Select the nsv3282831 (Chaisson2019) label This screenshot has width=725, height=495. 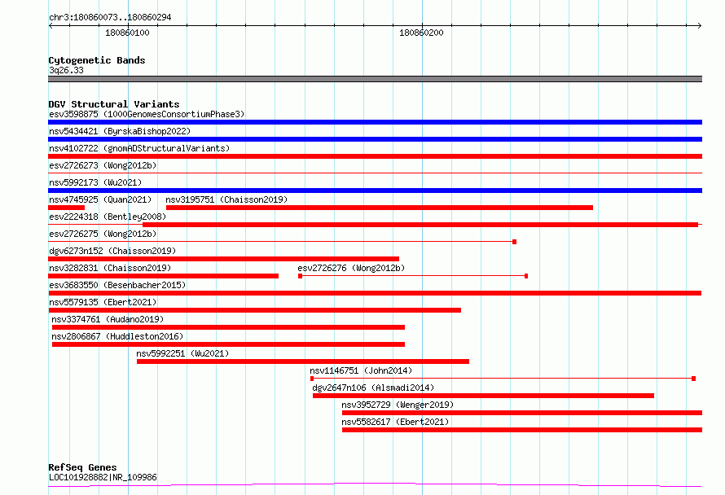coord(110,268)
